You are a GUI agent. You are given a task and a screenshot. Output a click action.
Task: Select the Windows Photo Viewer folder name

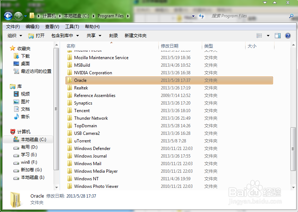click(x=96, y=186)
